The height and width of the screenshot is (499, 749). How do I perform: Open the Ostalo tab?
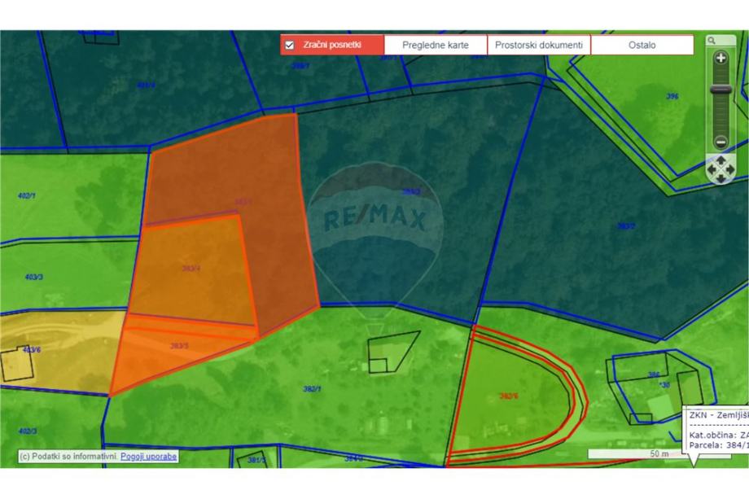642,46
